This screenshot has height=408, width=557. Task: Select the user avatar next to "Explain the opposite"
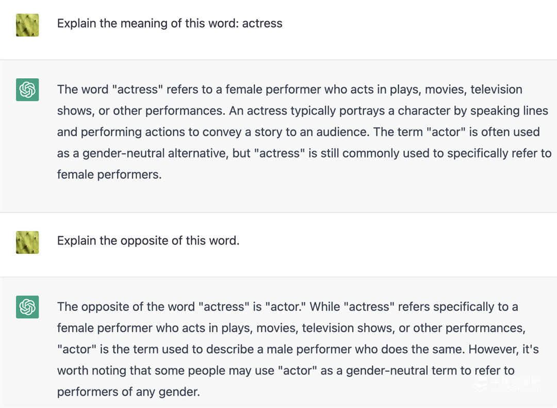click(x=27, y=242)
